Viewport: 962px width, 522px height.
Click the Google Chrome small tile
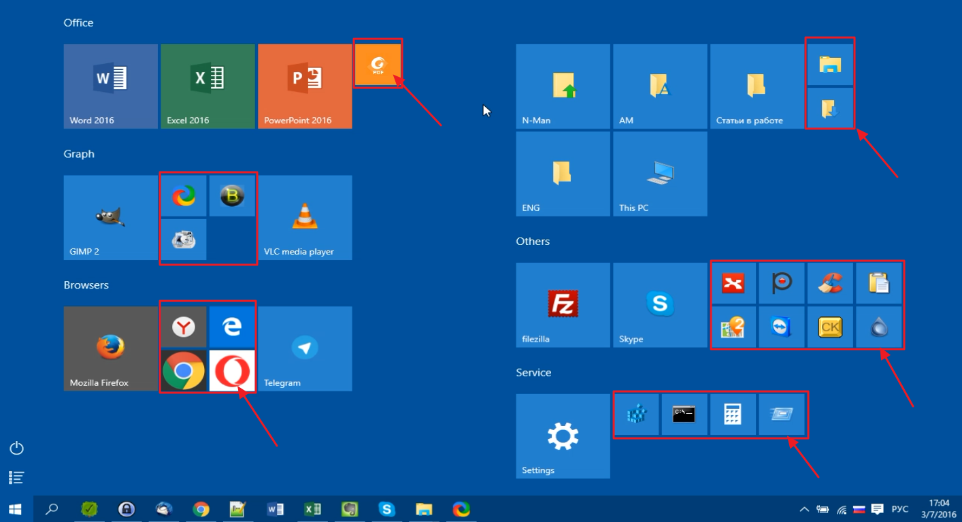tap(184, 371)
